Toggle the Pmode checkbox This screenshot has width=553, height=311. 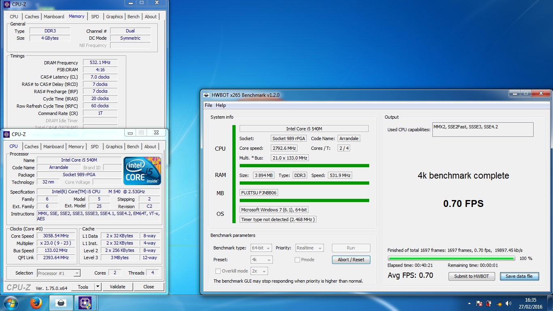(x=298, y=260)
